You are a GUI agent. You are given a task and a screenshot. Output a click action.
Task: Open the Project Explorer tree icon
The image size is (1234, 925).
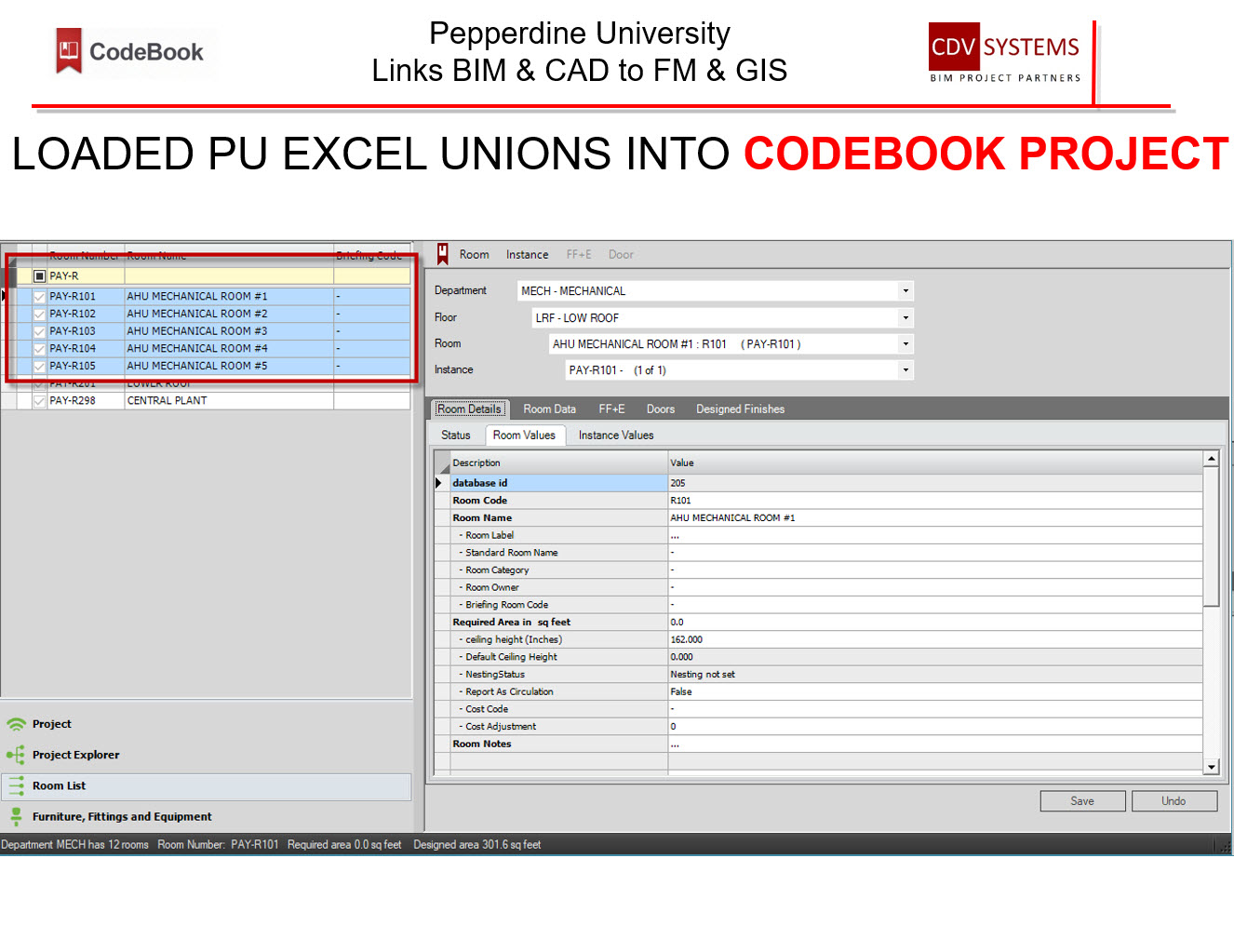click(x=16, y=755)
